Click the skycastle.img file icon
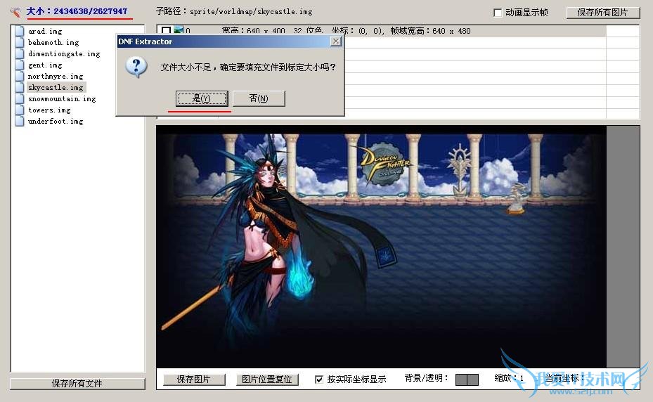 point(20,87)
